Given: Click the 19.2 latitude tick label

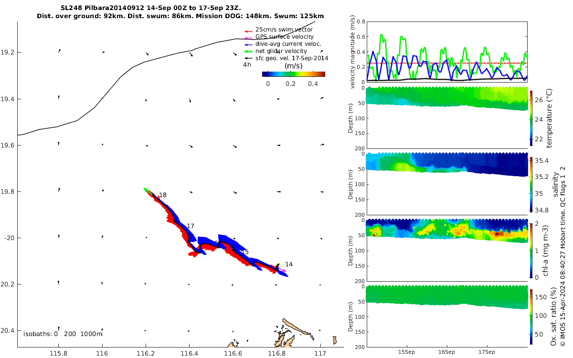Looking at the screenshot, I should 7,52.
